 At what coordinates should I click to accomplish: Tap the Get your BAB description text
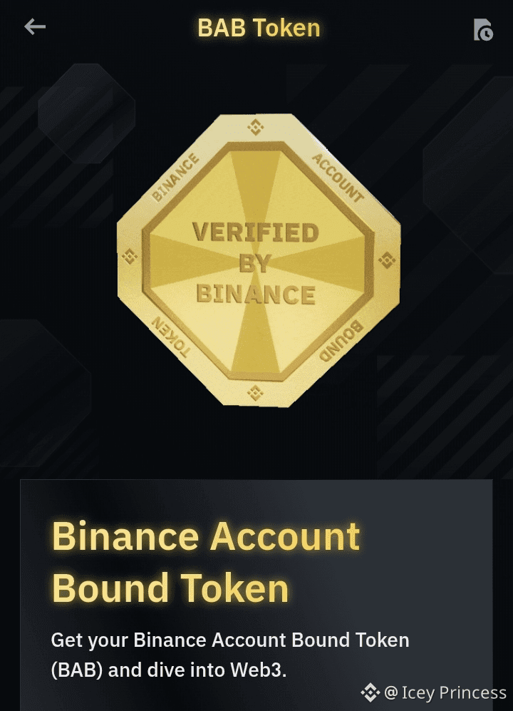point(229,655)
